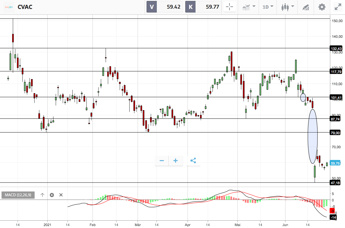Screen dimensions: 345x228
Task: Click the crosshair cursor tool icon
Action: pyautogui.click(x=229, y=7)
